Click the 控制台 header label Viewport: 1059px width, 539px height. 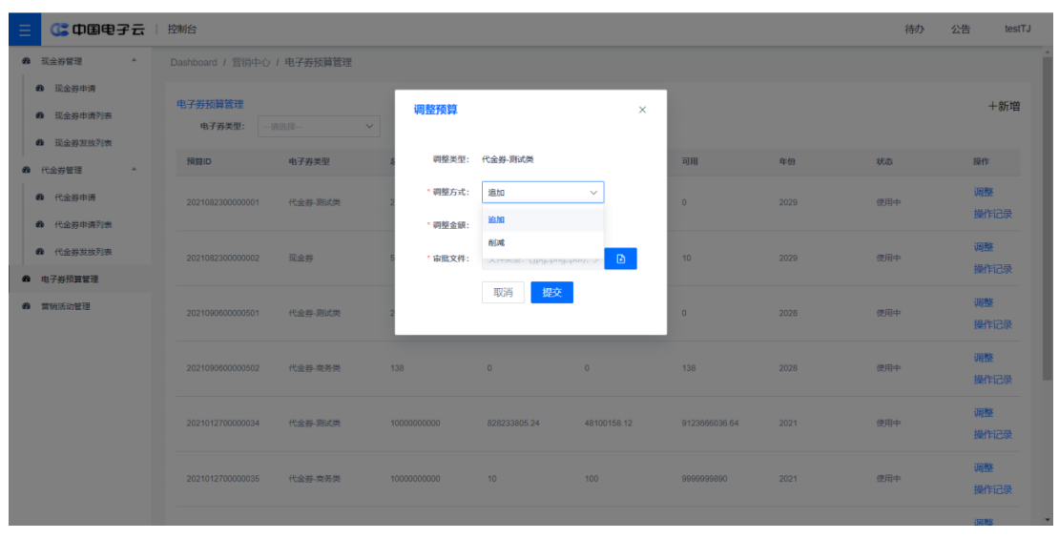pos(182,30)
